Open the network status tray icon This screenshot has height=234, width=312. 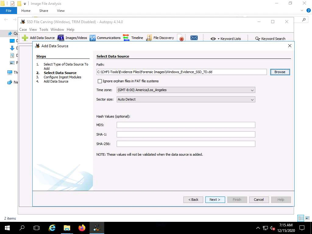pyautogui.click(x=265, y=228)
